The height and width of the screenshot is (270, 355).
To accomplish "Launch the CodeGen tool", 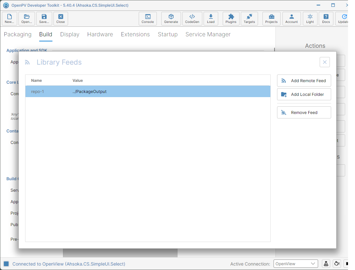I will tap(192, 18).
